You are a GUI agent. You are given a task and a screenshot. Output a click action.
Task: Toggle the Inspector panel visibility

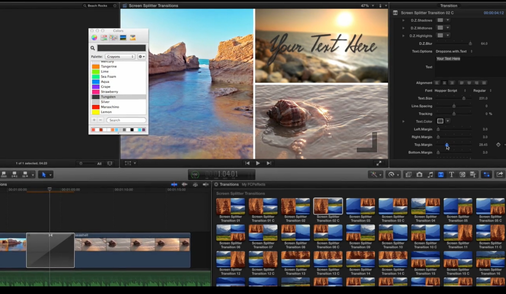click(x=486, y=174)
